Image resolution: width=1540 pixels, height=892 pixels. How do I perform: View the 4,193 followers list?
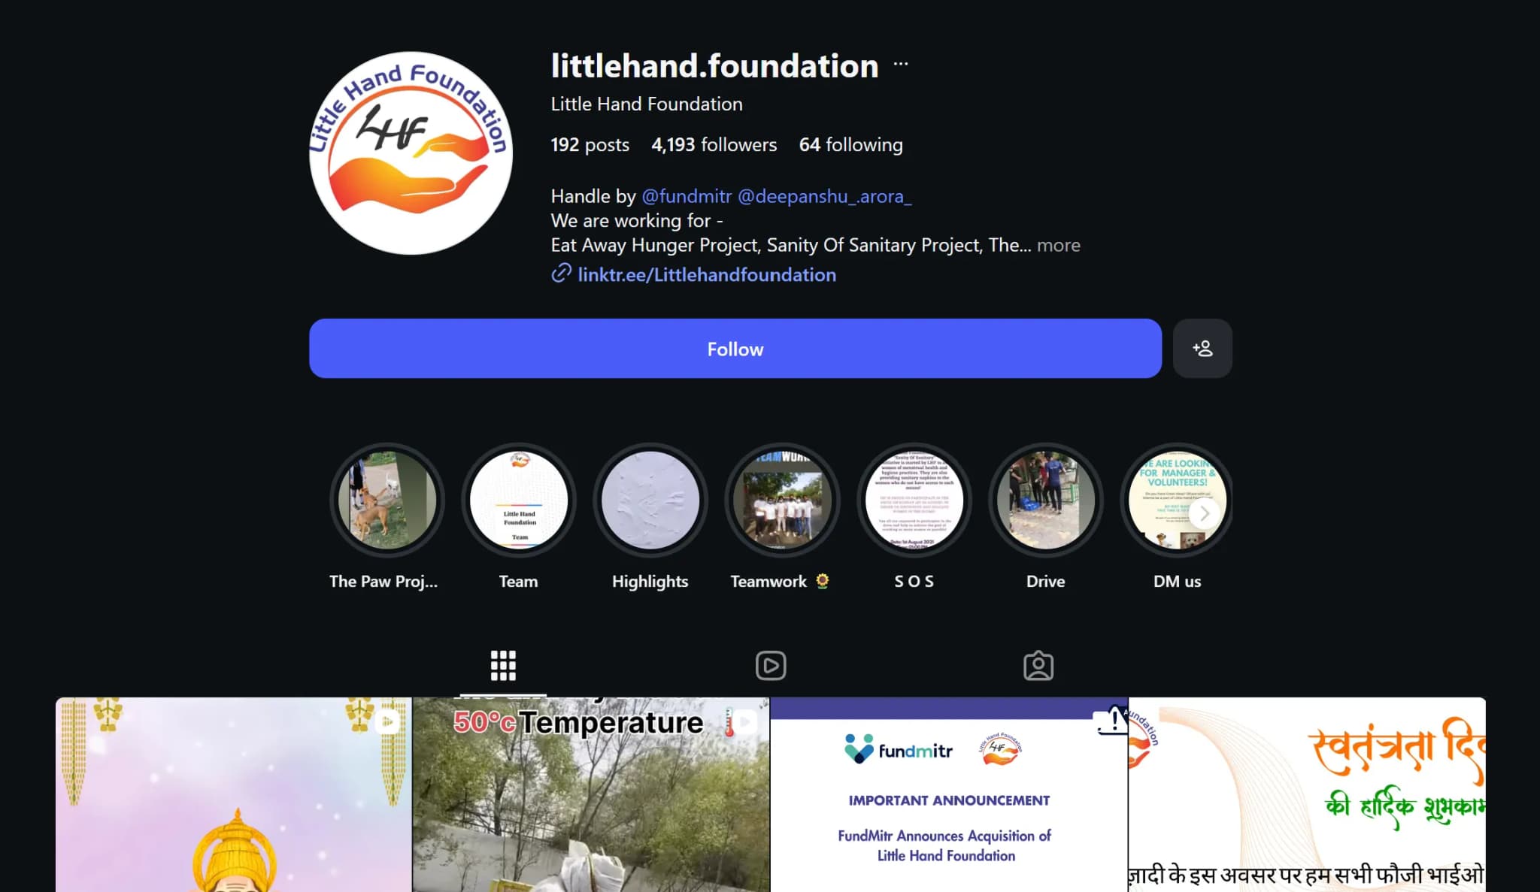(x=714, y=145)
